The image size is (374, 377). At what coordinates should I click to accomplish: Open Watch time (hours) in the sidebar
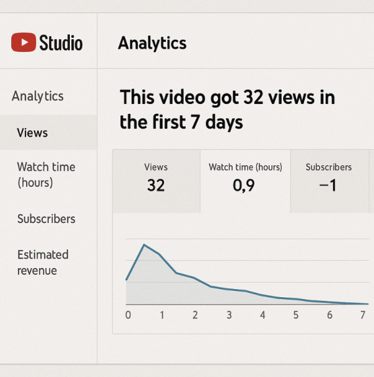tap(46, 174)
